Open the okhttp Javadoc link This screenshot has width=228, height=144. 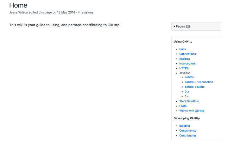click(189, 77)
